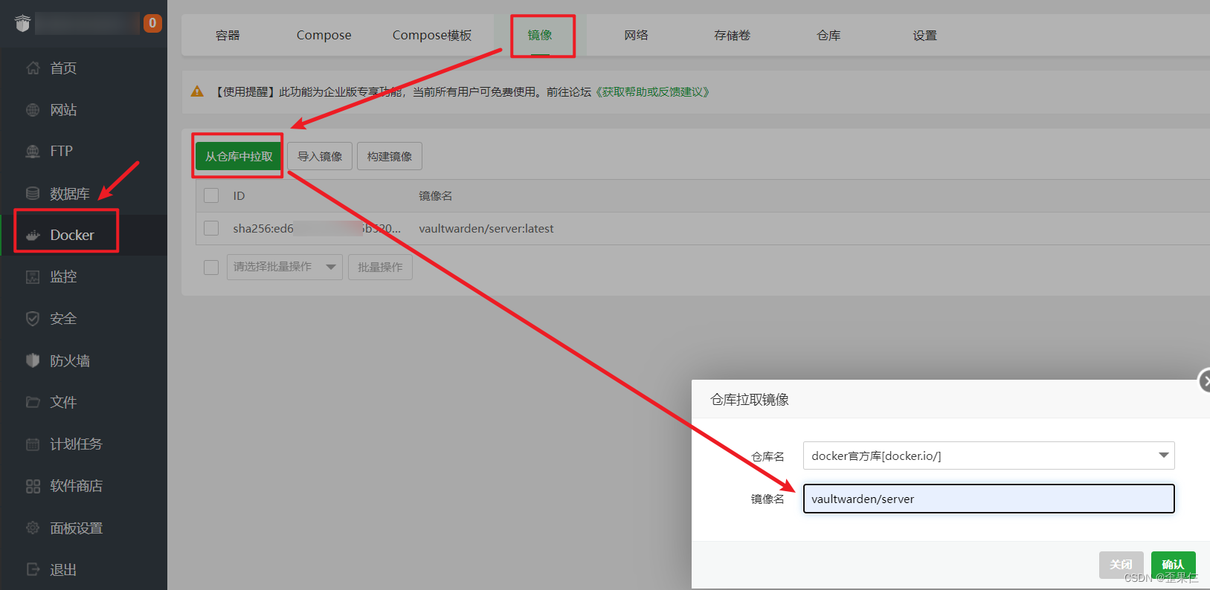Viewport: 1210px width, 590px height.
Task: Expand the 仓库名 docker官方库 dropdown
Action: click(989, 456)
